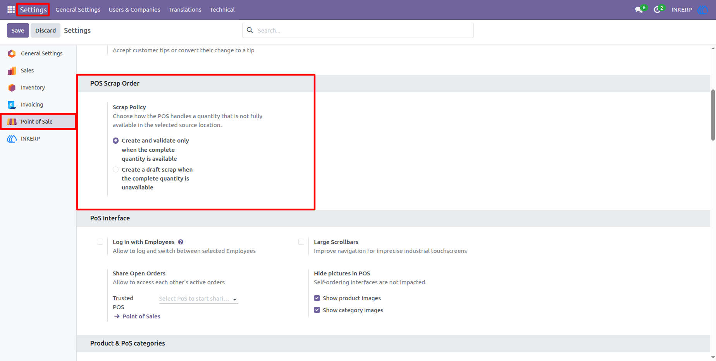Click the Point of Sale shop icon
716x361 pixels.
[12, 122]
